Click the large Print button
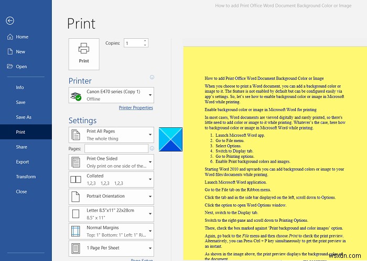Screen dimensions: 367x261 coord(84,55)
